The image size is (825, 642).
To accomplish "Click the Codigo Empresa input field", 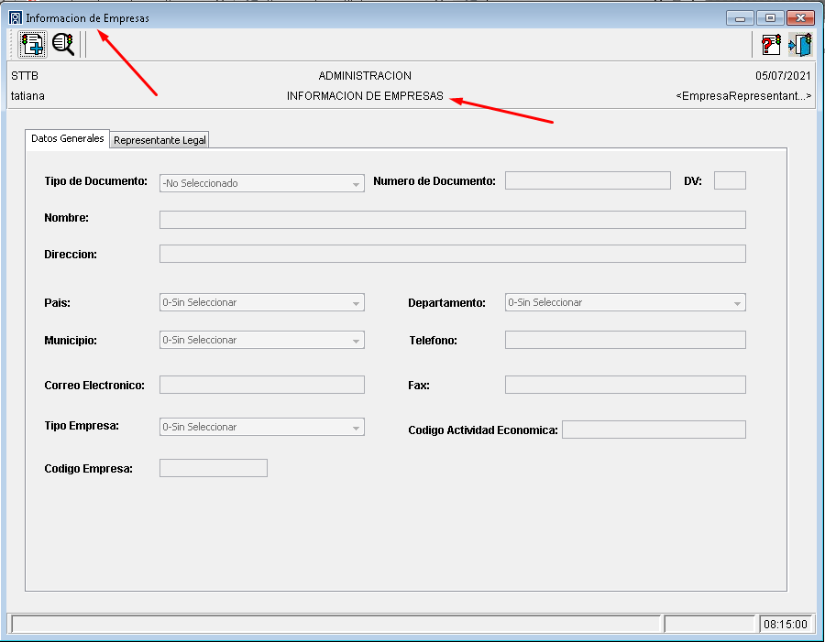I will click(x=214, y=468).
